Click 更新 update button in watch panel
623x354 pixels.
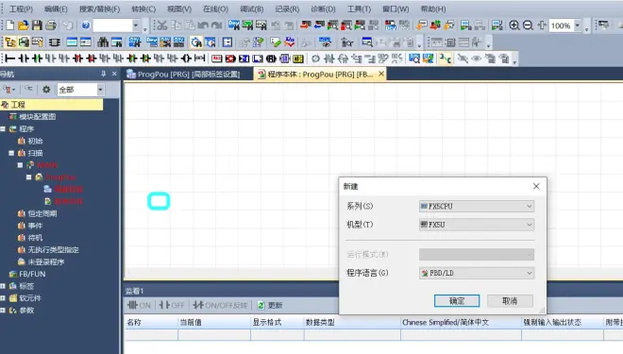270,305
